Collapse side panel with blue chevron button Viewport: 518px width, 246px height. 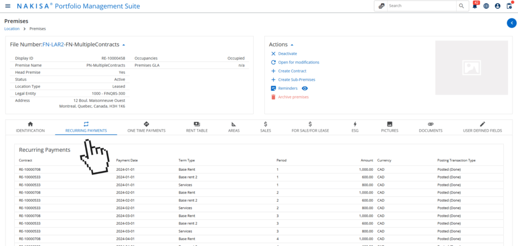click(511, 23)
